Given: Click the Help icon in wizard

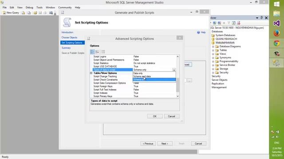Looking at the screenshot, I should 198,32.
